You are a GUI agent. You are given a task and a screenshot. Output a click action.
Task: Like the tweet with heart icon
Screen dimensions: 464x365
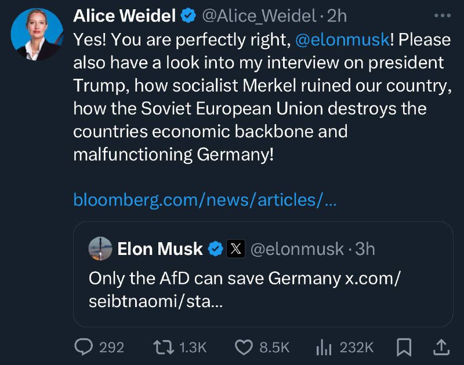pos(244,347)
